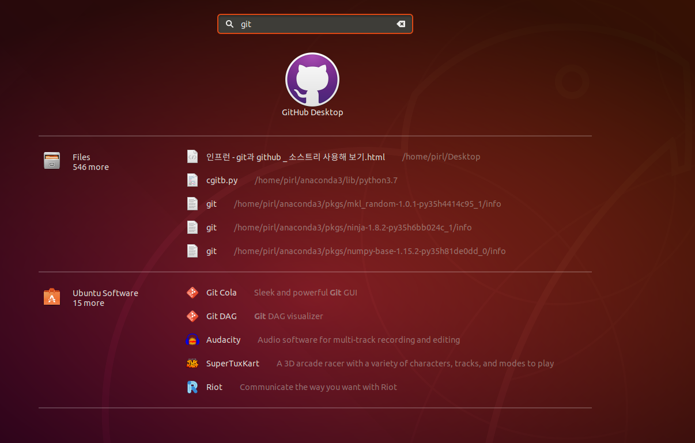Viewport: 695px width, 443px height.
Task: Open Riot result name
Action: click(214, 387)
